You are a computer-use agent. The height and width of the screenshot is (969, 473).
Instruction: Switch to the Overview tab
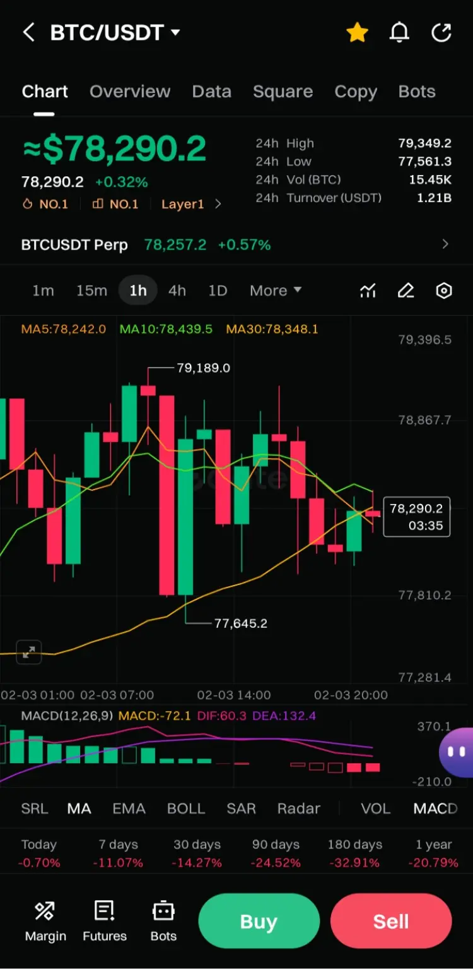pos(130,92)
